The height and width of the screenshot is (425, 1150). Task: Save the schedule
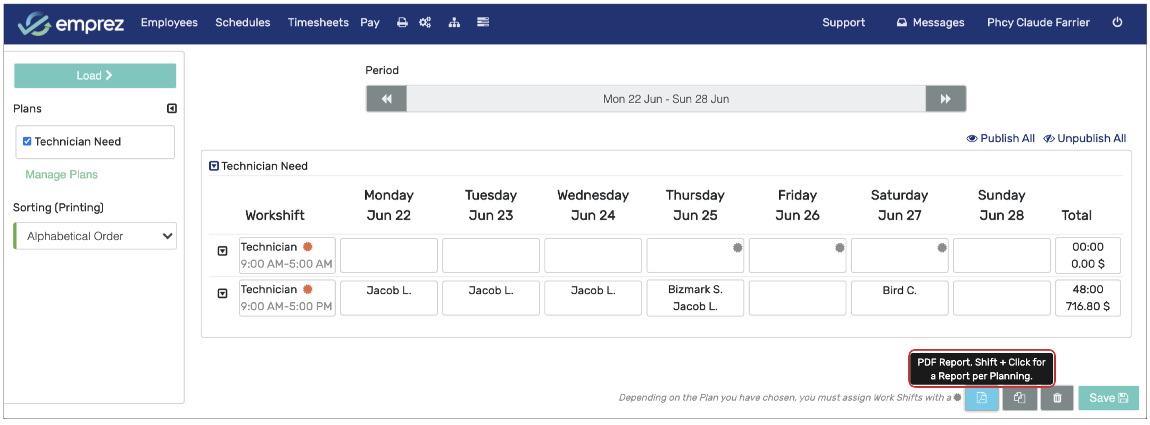pyautogui.click(x=1109, y=397)
